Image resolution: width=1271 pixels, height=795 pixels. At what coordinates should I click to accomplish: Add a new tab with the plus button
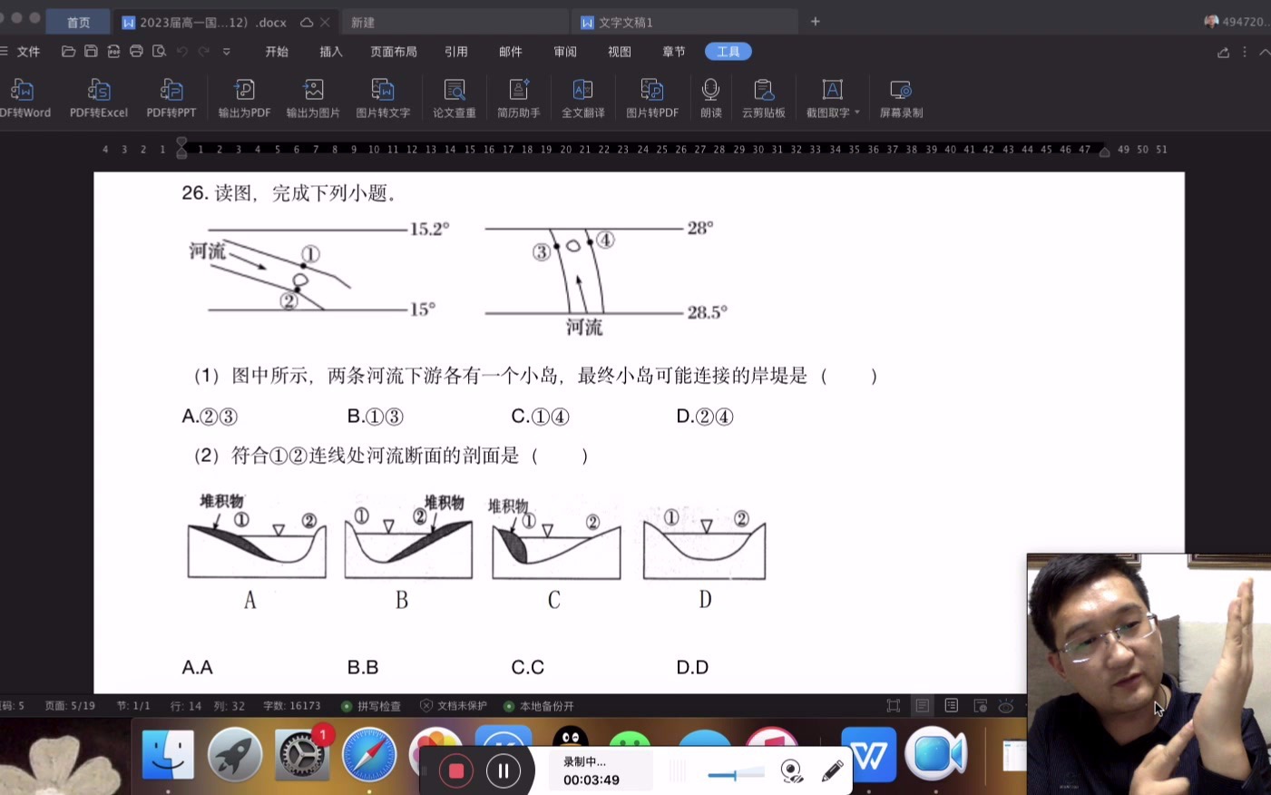[816, 21]
